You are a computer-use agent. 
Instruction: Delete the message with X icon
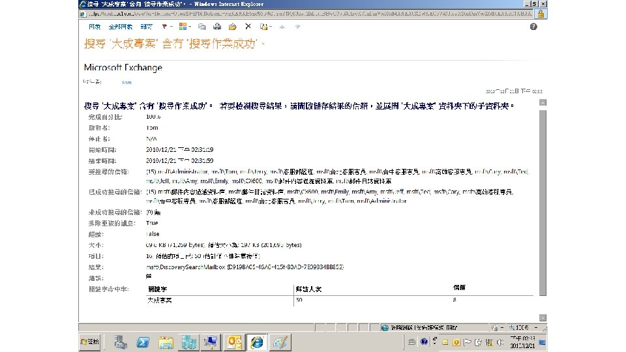pos(248,26)
